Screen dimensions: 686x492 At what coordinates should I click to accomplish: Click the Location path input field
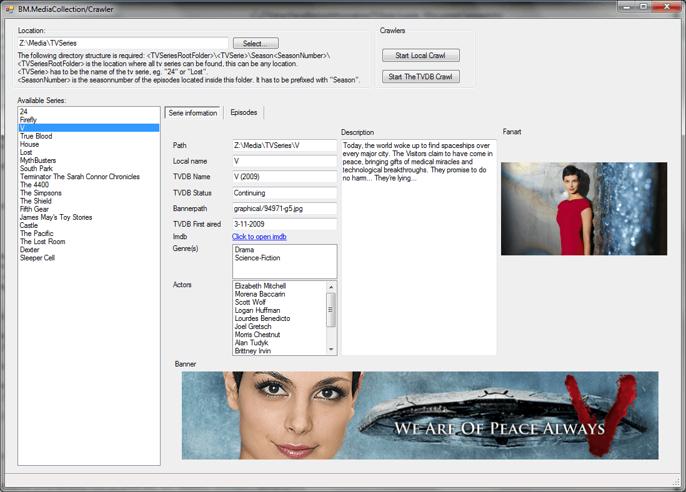point(122,43)
